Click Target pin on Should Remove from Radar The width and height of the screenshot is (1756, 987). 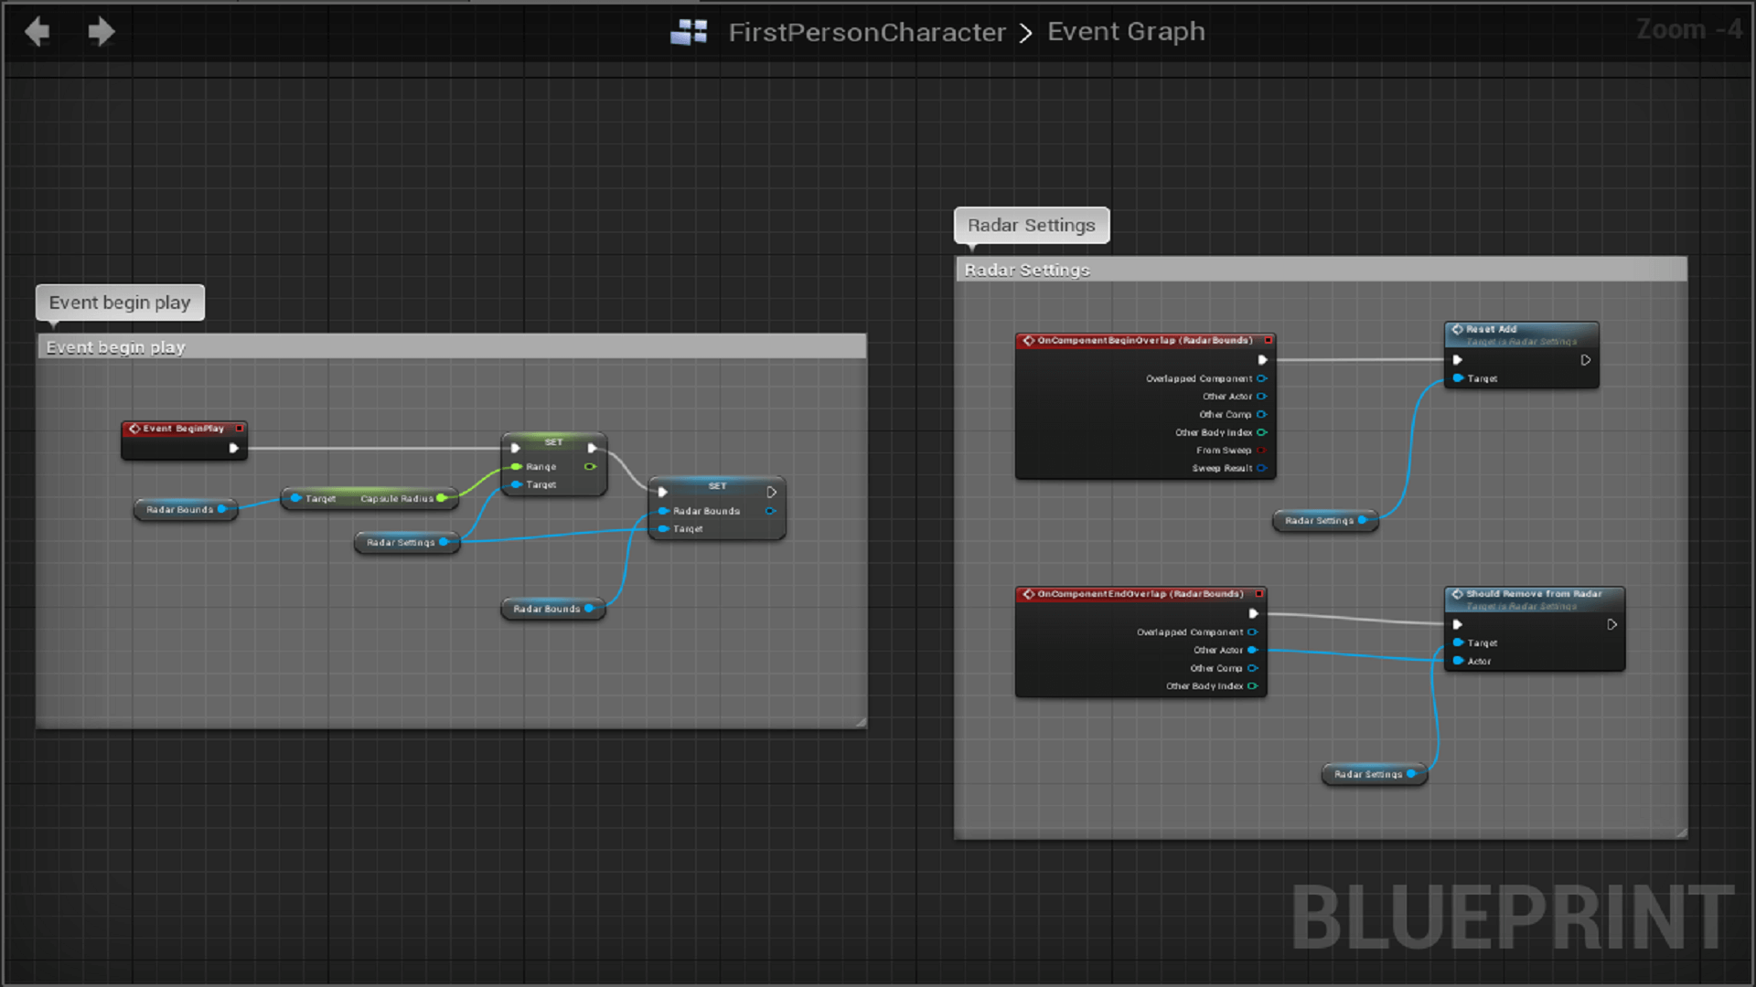[1458, 642]
